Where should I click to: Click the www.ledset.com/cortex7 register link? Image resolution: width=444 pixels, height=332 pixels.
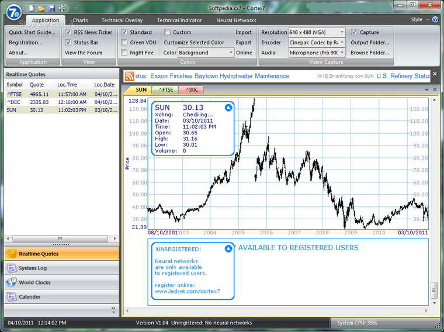(187, 291)
